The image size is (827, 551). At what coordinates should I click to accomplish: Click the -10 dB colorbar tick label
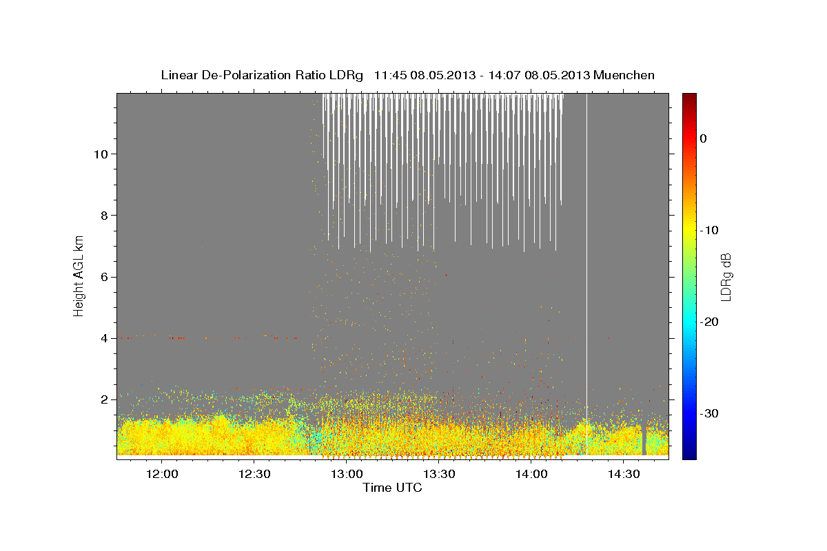point(710,230)
